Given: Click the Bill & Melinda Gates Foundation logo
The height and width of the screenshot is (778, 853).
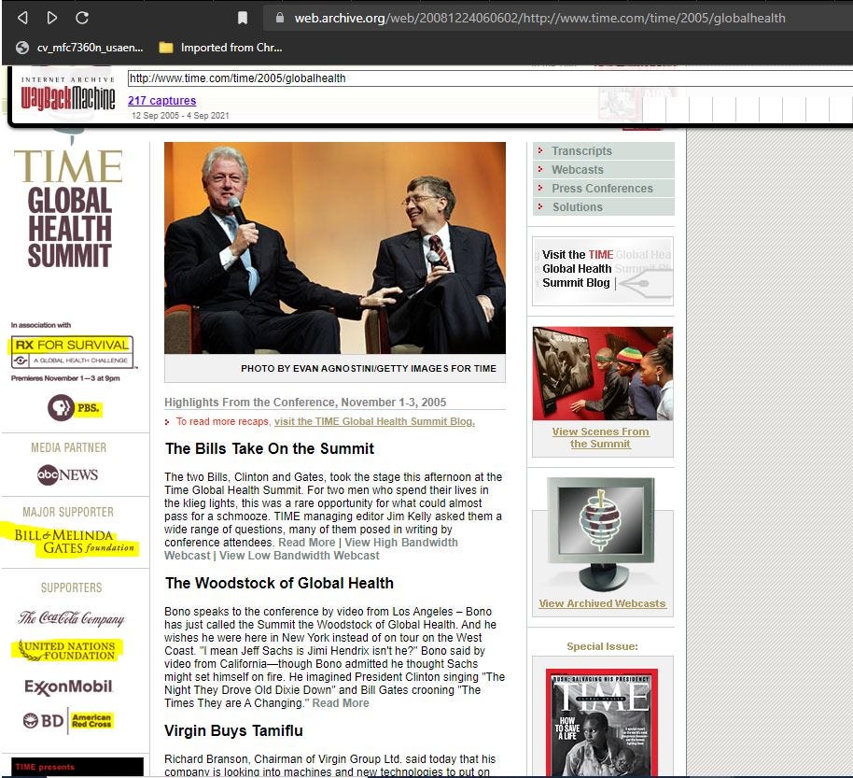Looking at the screenshot, I should pos(75,541).
